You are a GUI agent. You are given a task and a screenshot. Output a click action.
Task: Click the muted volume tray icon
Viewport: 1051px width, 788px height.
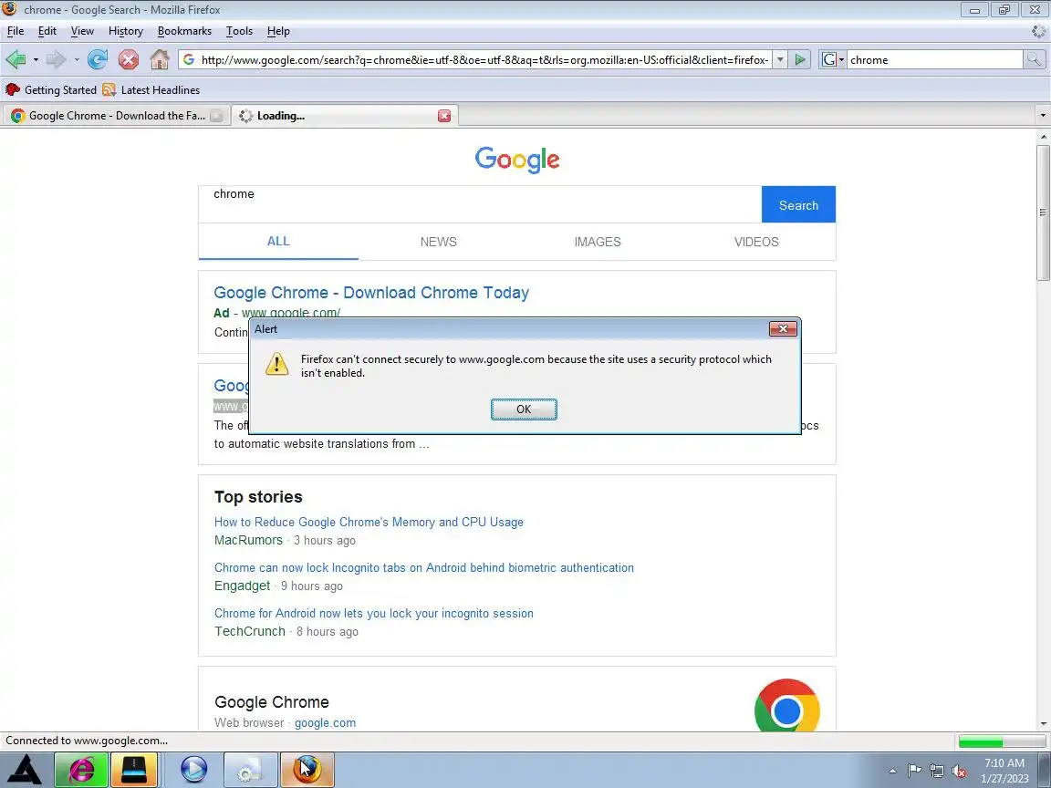click(x=959, y=772)
